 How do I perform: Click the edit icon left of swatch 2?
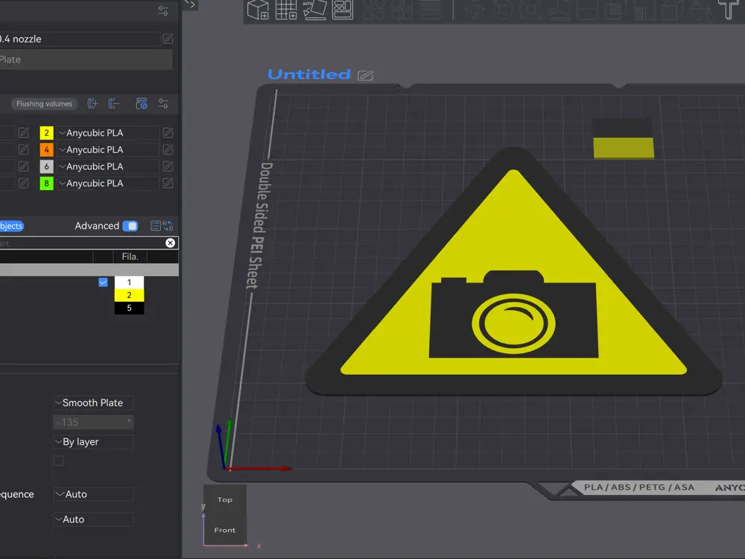click(x=23, y=133)
